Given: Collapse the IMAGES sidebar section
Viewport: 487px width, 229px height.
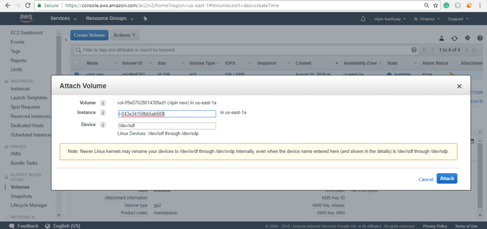Looking at the screenshot, I should click(6, 147).
